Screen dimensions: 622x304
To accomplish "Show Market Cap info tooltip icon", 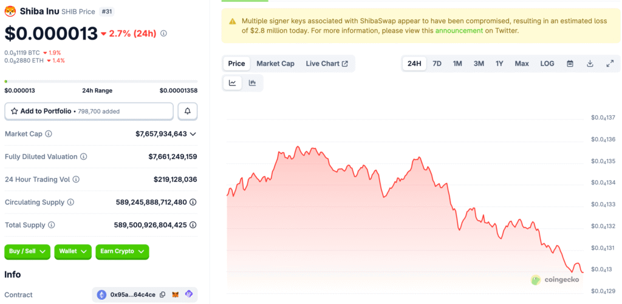I will pyautogui.click(x=49, y=134).
